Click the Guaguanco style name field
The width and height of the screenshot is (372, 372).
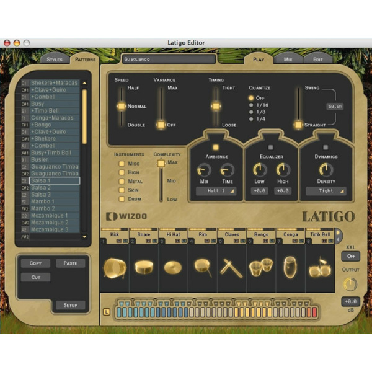tap(169, 59)
